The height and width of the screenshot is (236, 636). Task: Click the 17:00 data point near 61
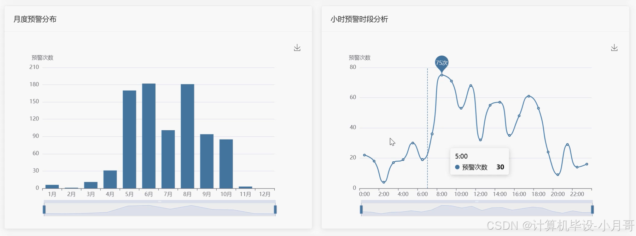529,96
